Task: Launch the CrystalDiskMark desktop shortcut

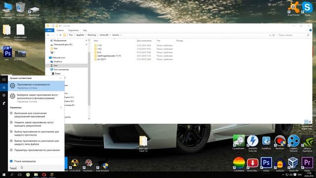Action: 239,142
